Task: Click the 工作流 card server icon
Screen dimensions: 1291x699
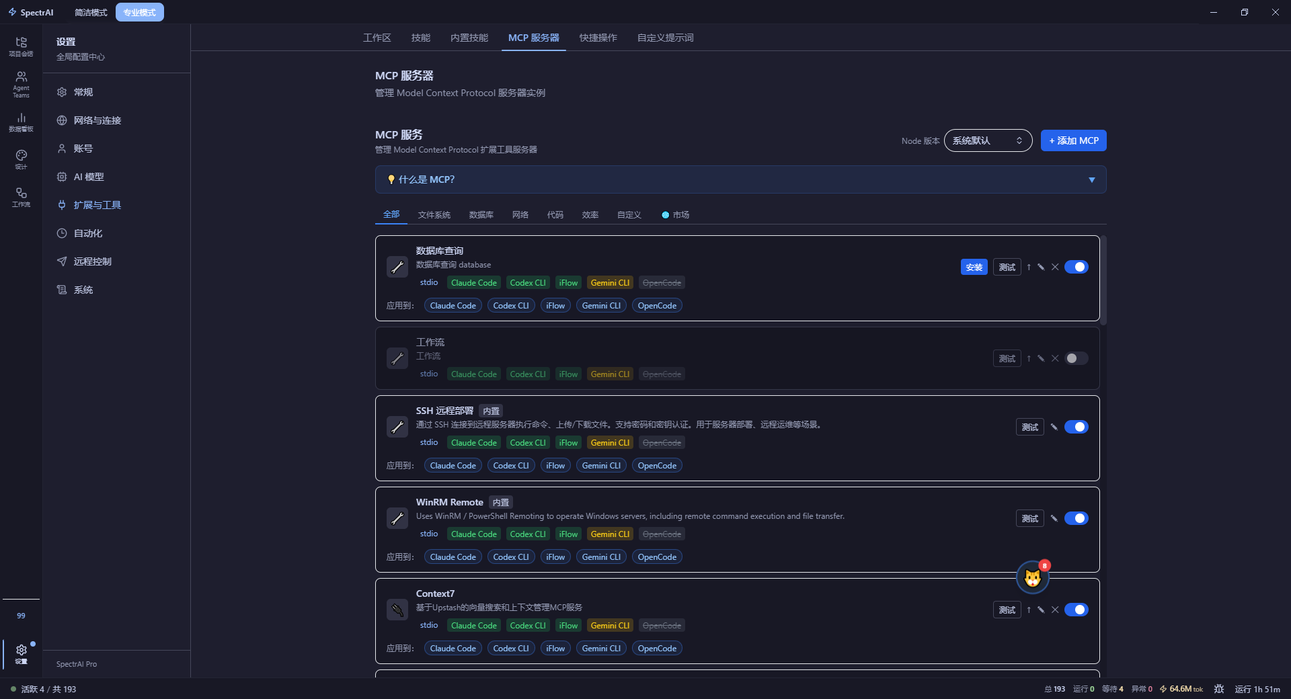Action: 397,358
